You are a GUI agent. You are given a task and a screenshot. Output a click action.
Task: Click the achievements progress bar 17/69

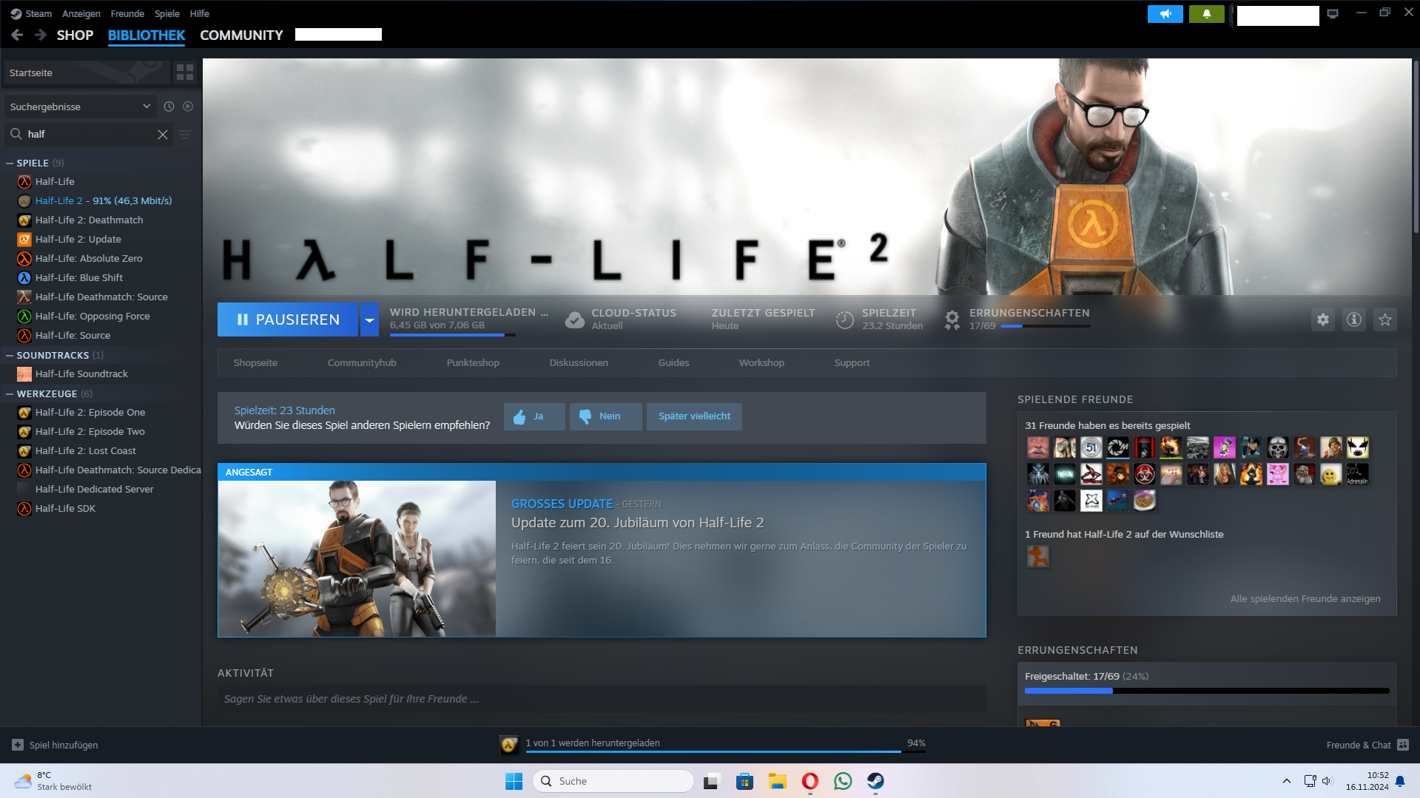pyautogui.click(x=1045, y=326)
